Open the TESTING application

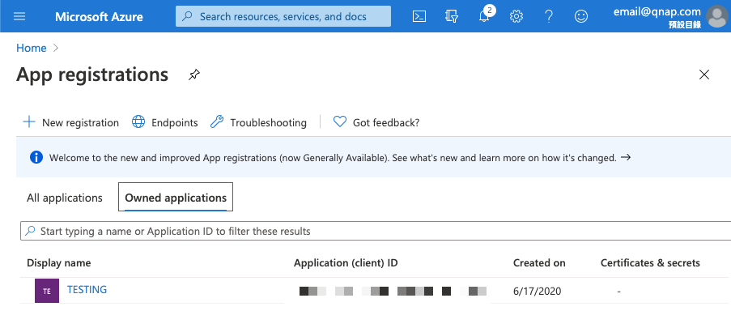[x=87, y=290]
